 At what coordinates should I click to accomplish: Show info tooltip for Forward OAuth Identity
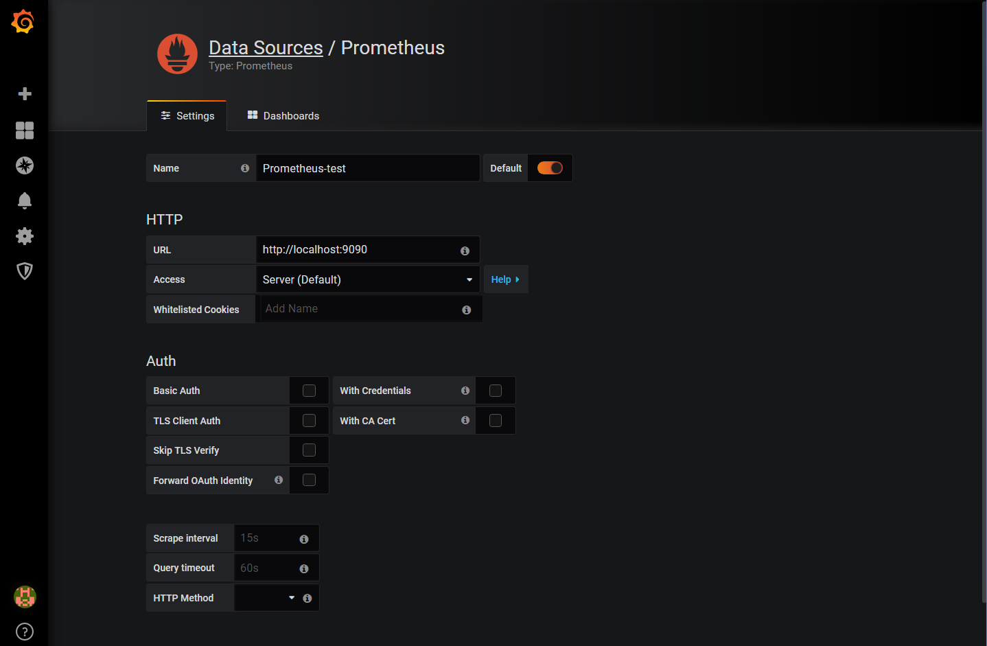point(279,480)
